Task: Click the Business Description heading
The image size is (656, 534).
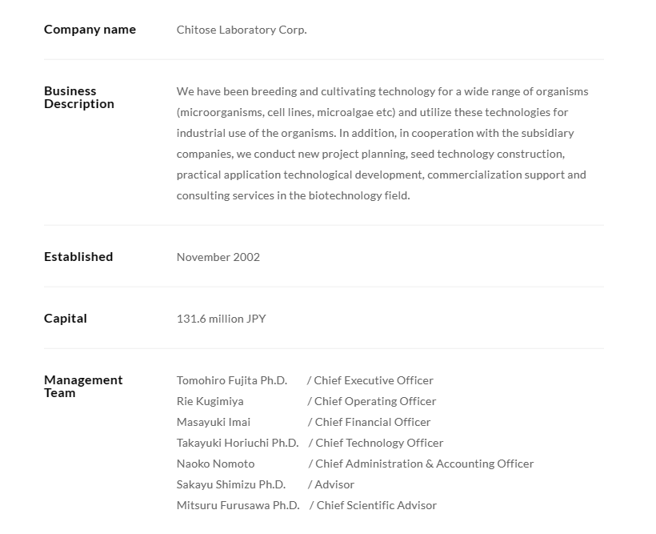Action: 79,98
